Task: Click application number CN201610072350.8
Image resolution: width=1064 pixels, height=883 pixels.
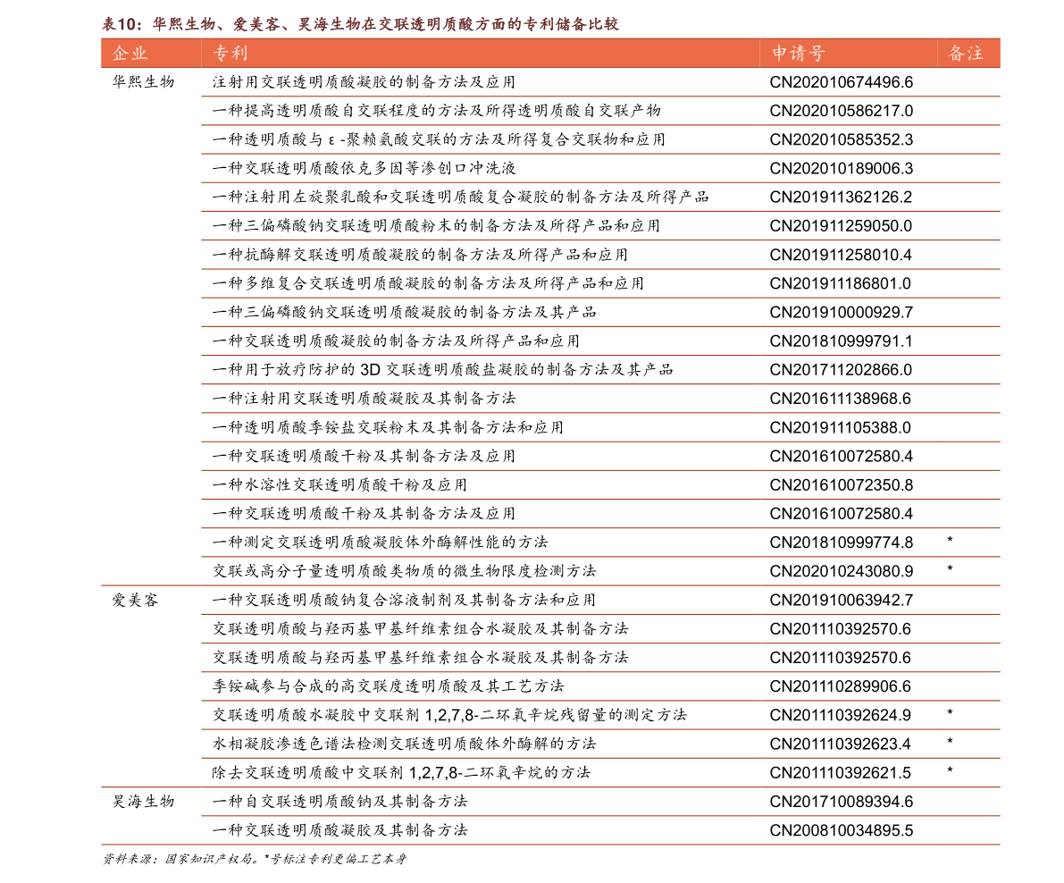Action: pyautogui.click(x=841, y=484)
